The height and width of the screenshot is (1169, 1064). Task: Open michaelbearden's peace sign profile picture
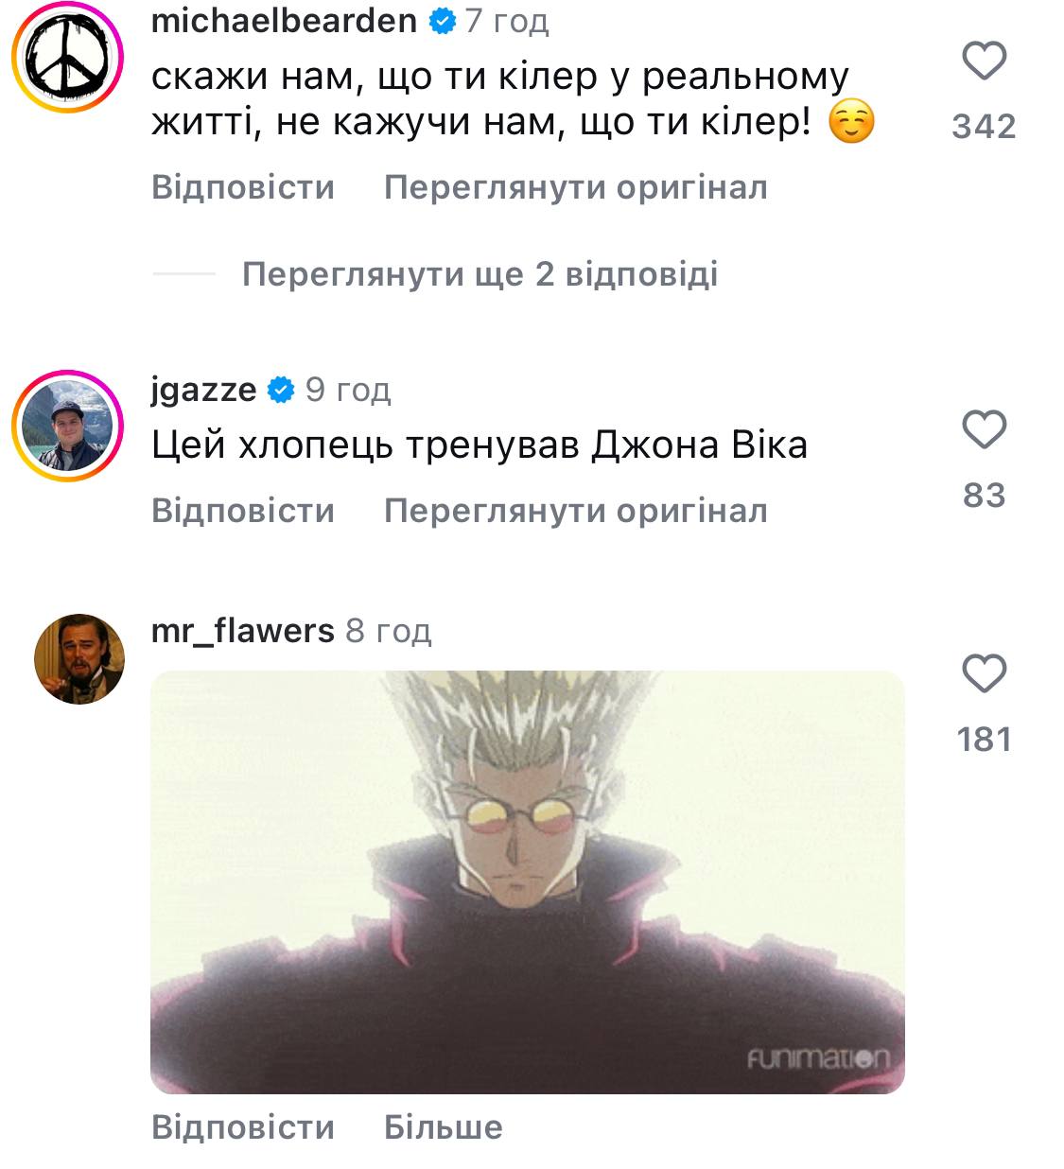tap(68, 59)
